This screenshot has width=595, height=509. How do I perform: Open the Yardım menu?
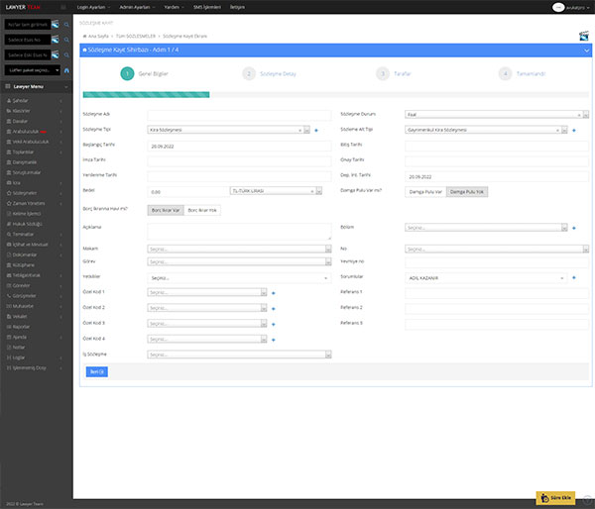pyautogui.click(x=174, y=7)
